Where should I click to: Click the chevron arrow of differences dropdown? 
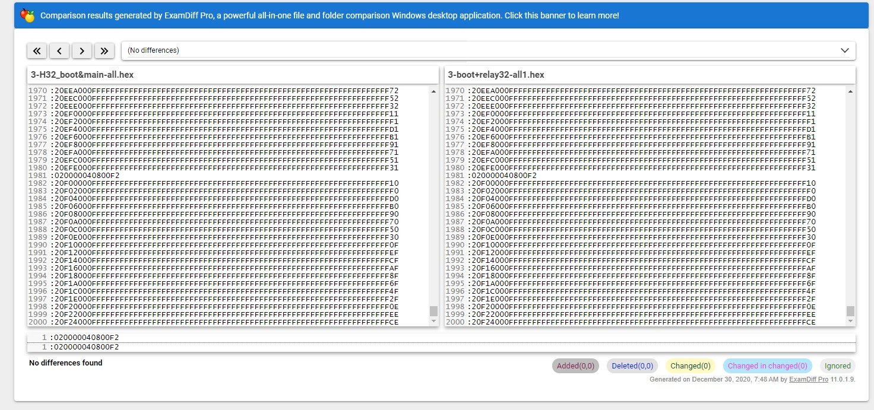click(x=845, y=50)
